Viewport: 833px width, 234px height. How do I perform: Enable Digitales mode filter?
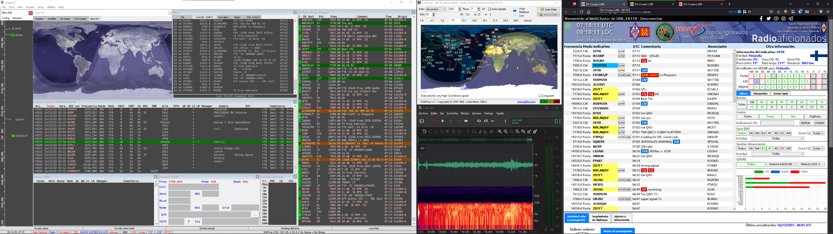click(x=815, y=116)
